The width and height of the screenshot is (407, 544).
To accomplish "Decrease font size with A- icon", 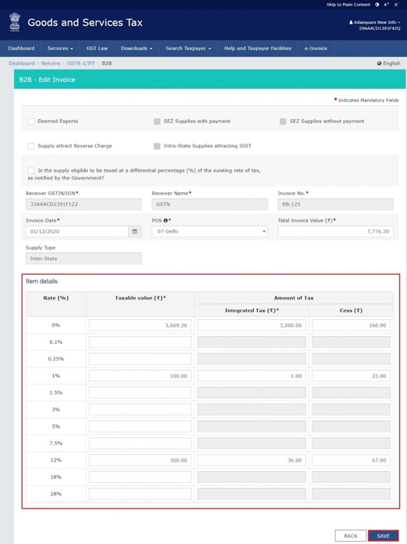I will click(x=397, y=5).
